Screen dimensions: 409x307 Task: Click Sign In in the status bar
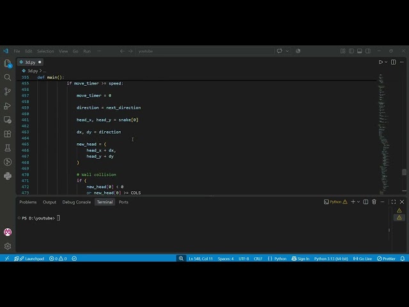point(300,258)
